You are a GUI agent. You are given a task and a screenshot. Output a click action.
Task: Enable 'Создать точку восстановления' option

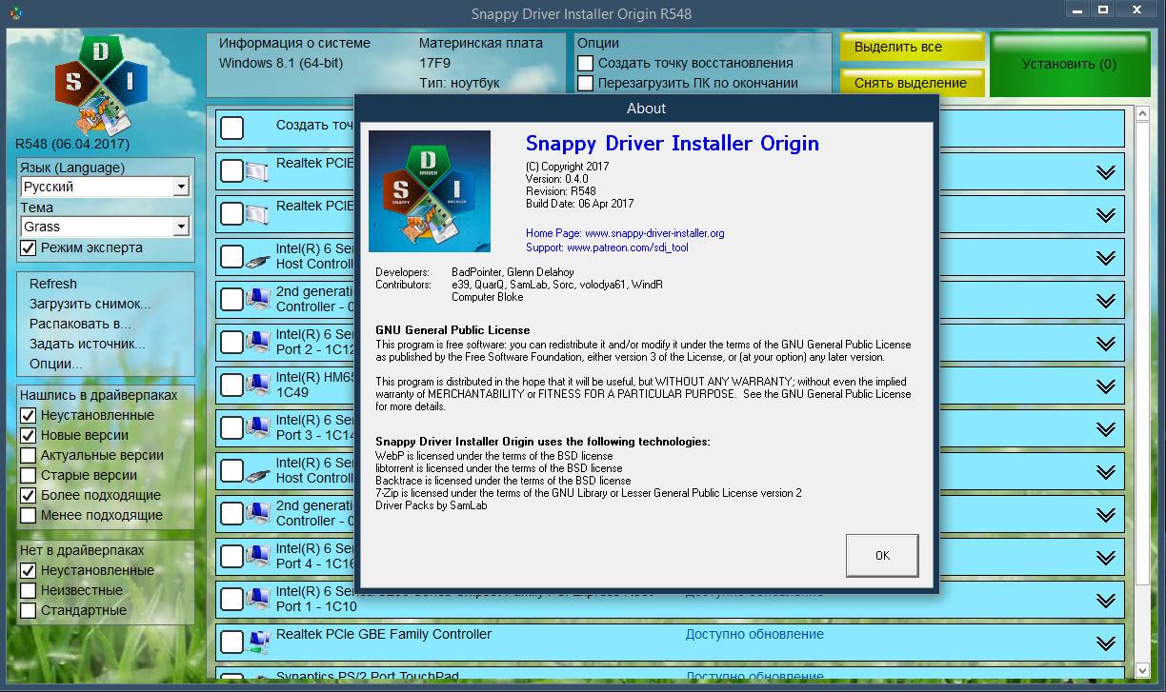[586, 63]
